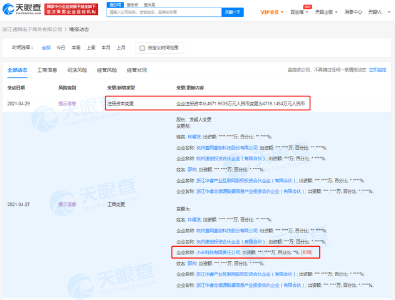Click the 变更/更新内容 column header
This screenshot has height=300, width=395.
pos(190,88)
